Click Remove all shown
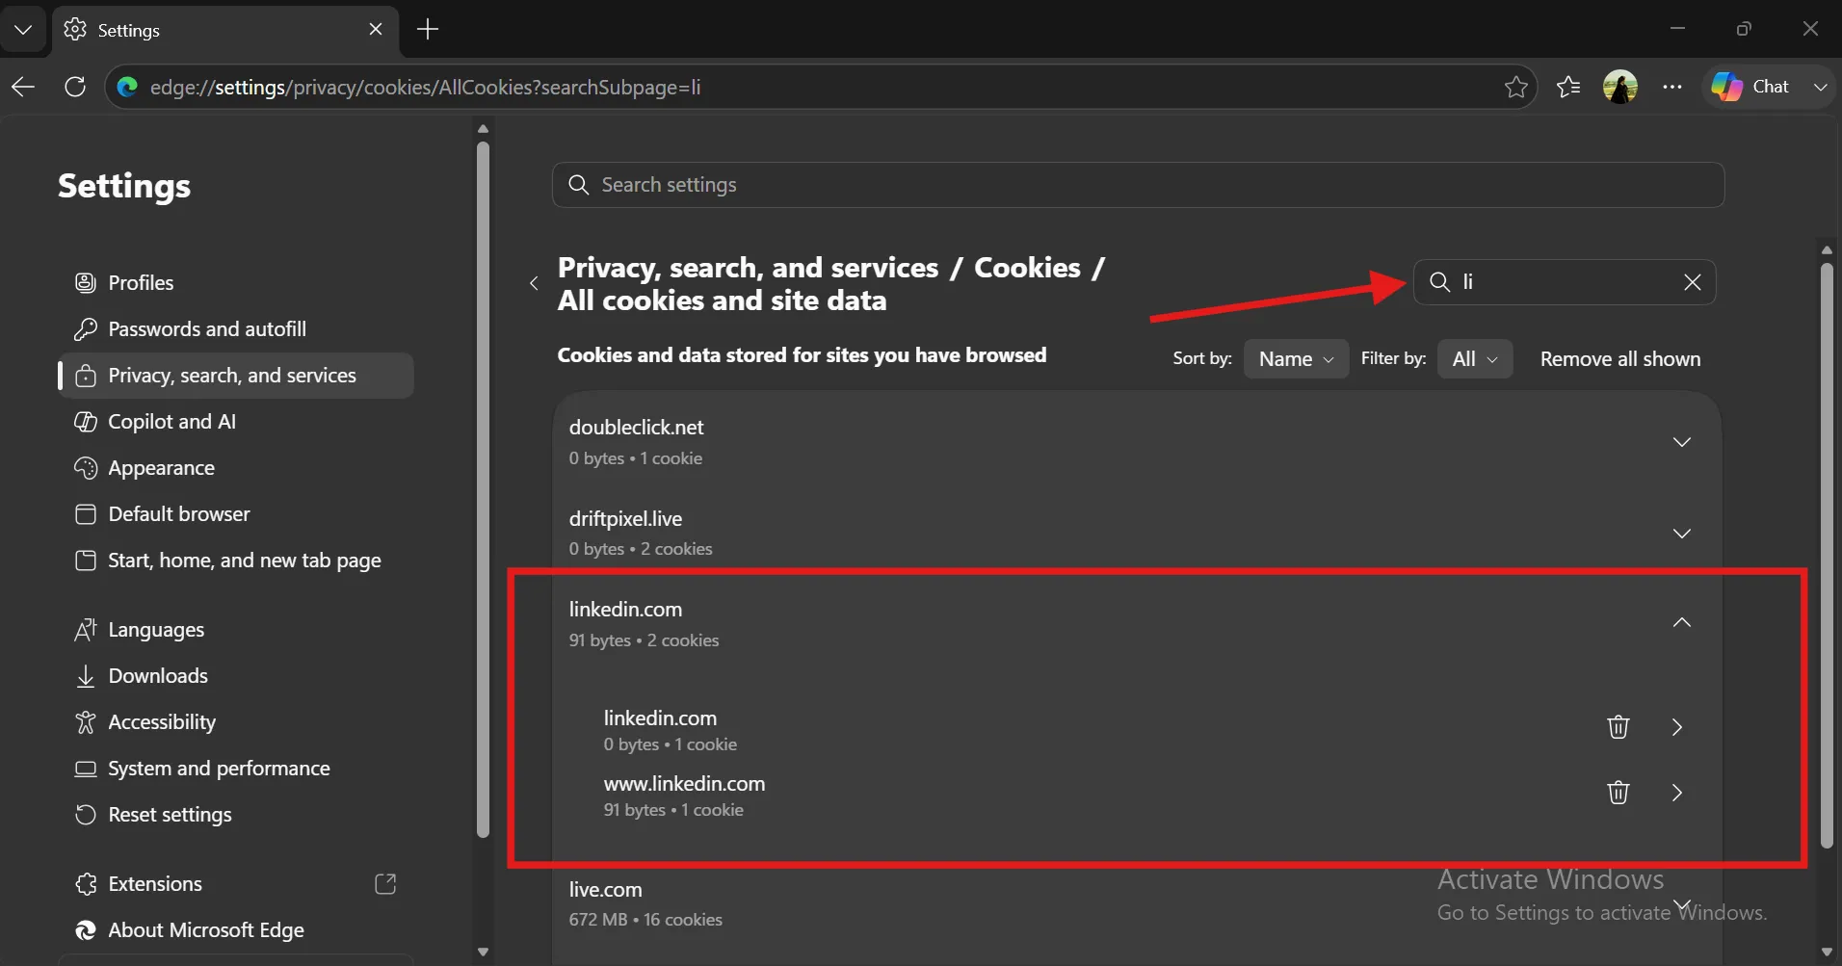Image resolution: width=1842 pixels, height=966 pixels. [1620, 359]
